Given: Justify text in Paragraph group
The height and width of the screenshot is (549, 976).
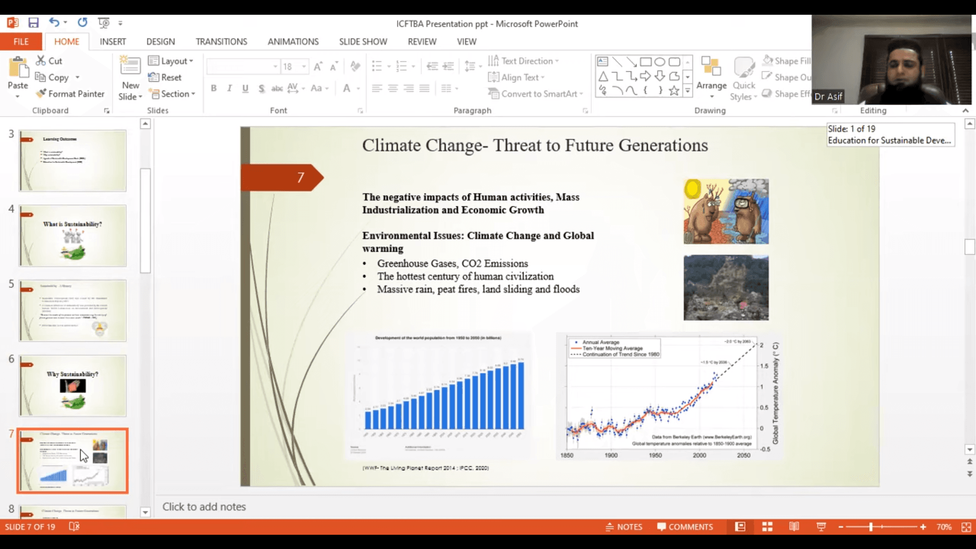Looking at the screenshot, I should [x=424, y=88].
